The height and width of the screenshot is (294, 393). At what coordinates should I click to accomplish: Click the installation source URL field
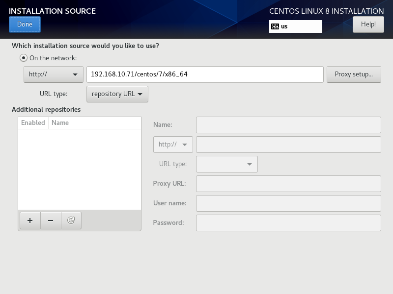pyautogui.click(x=205, y=74)
